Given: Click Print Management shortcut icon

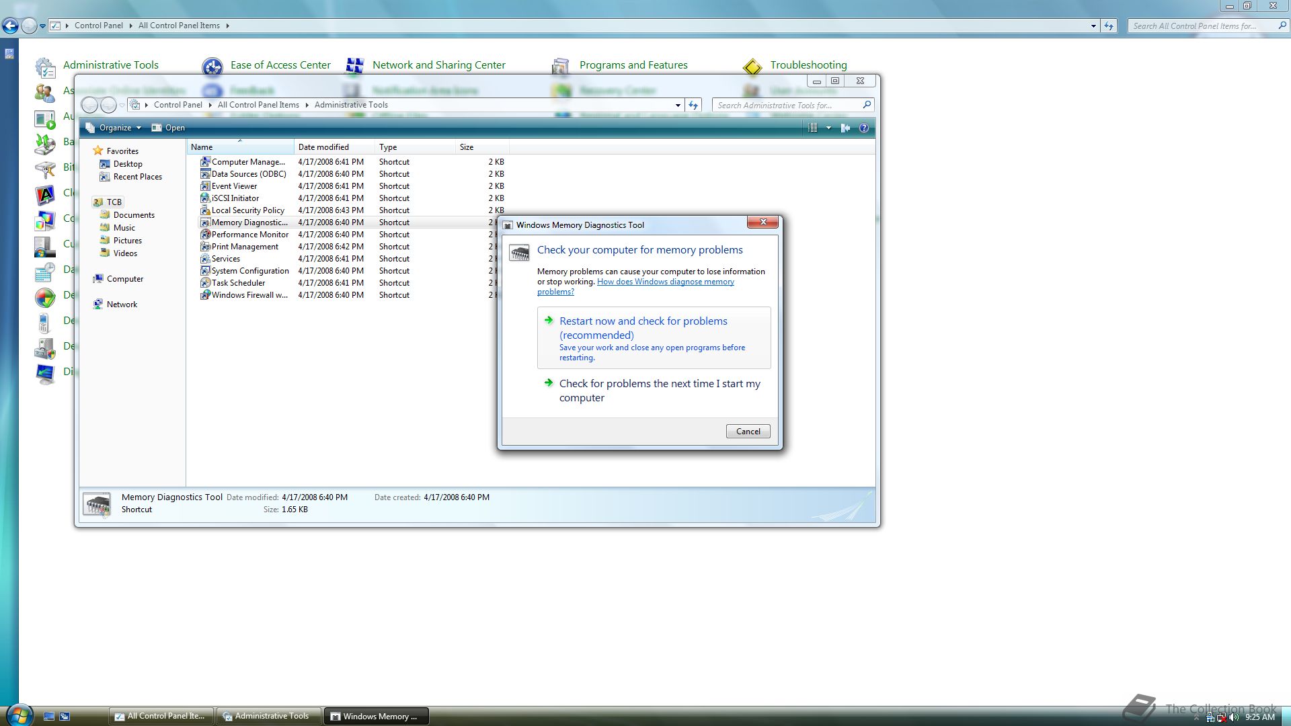Looking at the screenshot, I should 205,247.
